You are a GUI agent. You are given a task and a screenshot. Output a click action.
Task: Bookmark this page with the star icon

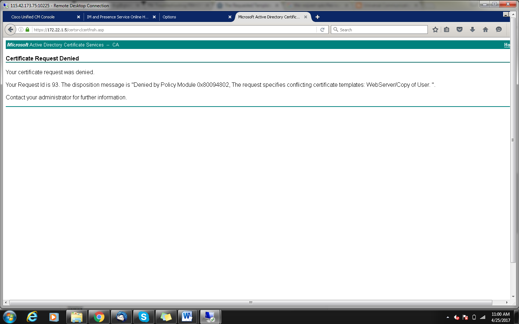click(435, 30)
